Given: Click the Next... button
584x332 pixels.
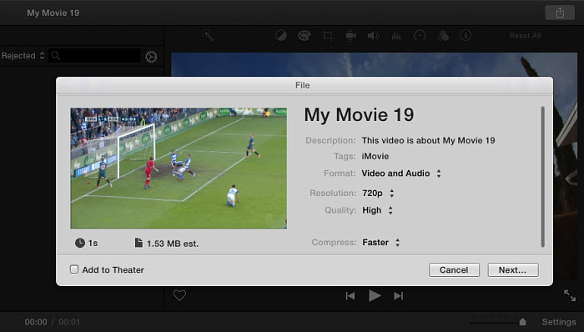Looking at the screenshot, I should (513, 269).
